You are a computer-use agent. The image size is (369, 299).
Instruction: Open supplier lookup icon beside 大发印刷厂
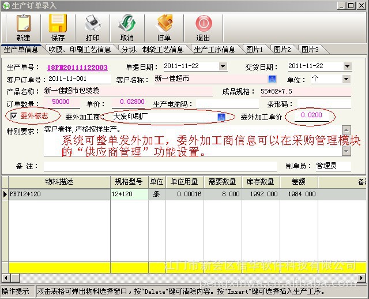[x=221, y=117]
